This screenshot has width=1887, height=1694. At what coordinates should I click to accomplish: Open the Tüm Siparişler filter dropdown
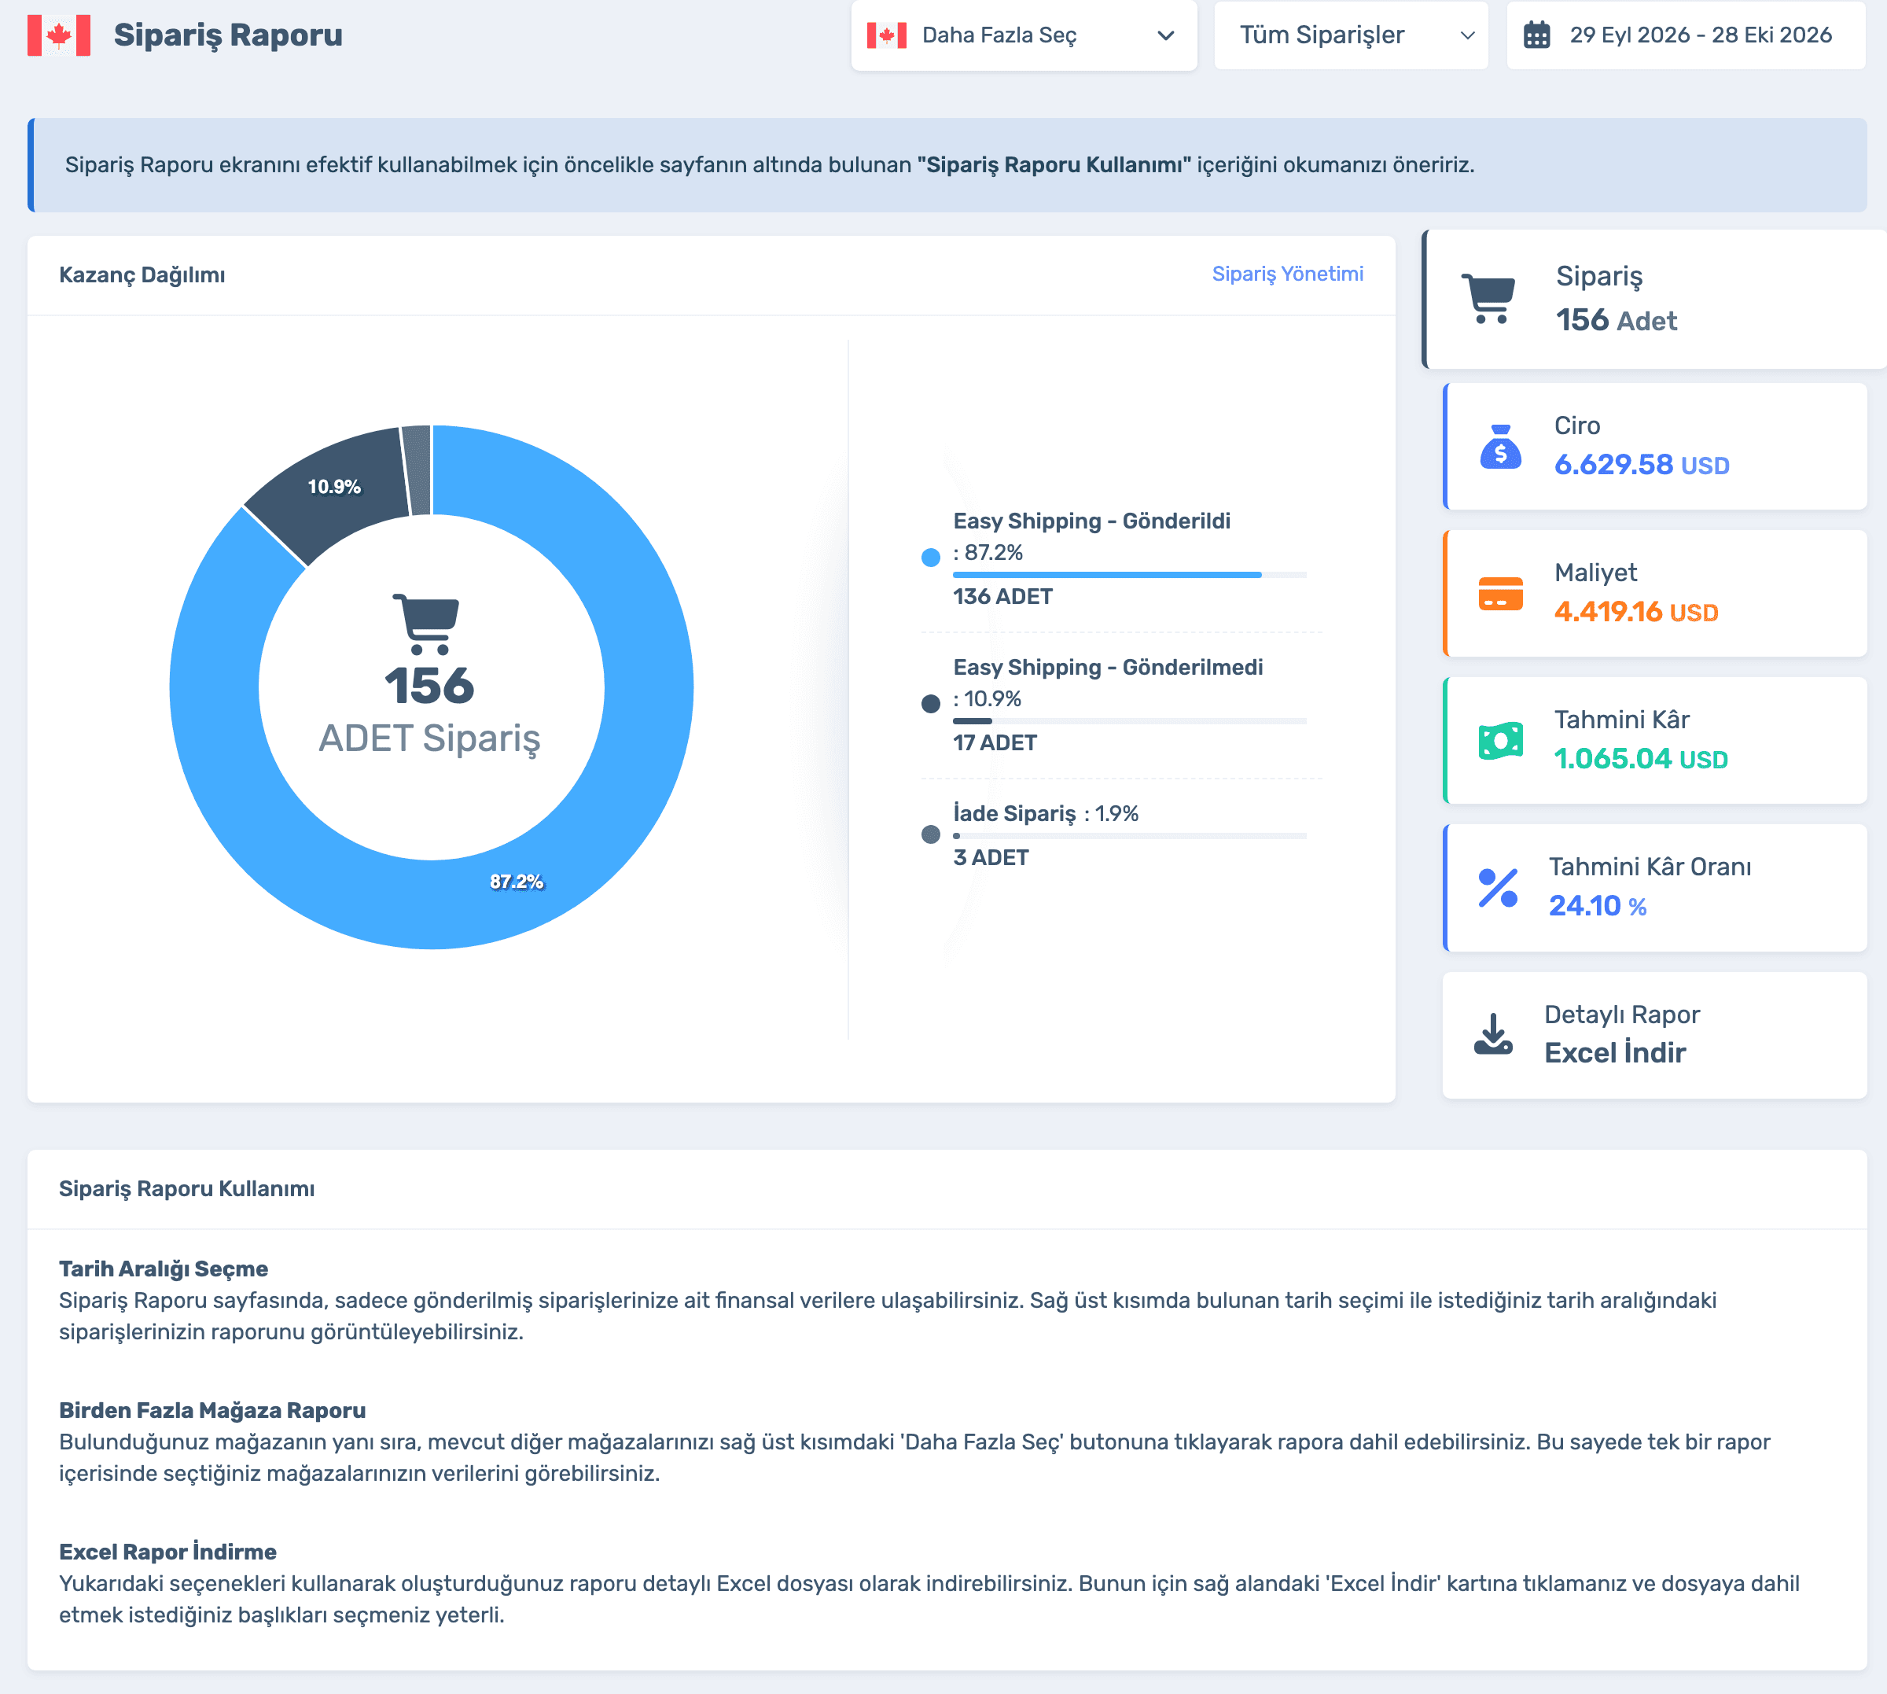click(1351, 35)
